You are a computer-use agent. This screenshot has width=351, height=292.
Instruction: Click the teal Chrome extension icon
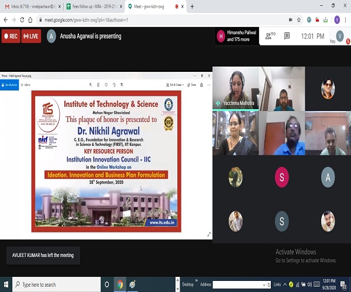coord(309,20)
